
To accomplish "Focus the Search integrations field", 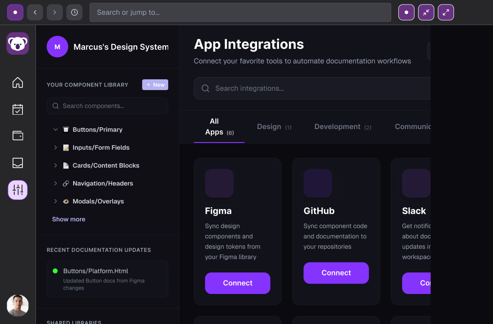I will 312,88.
